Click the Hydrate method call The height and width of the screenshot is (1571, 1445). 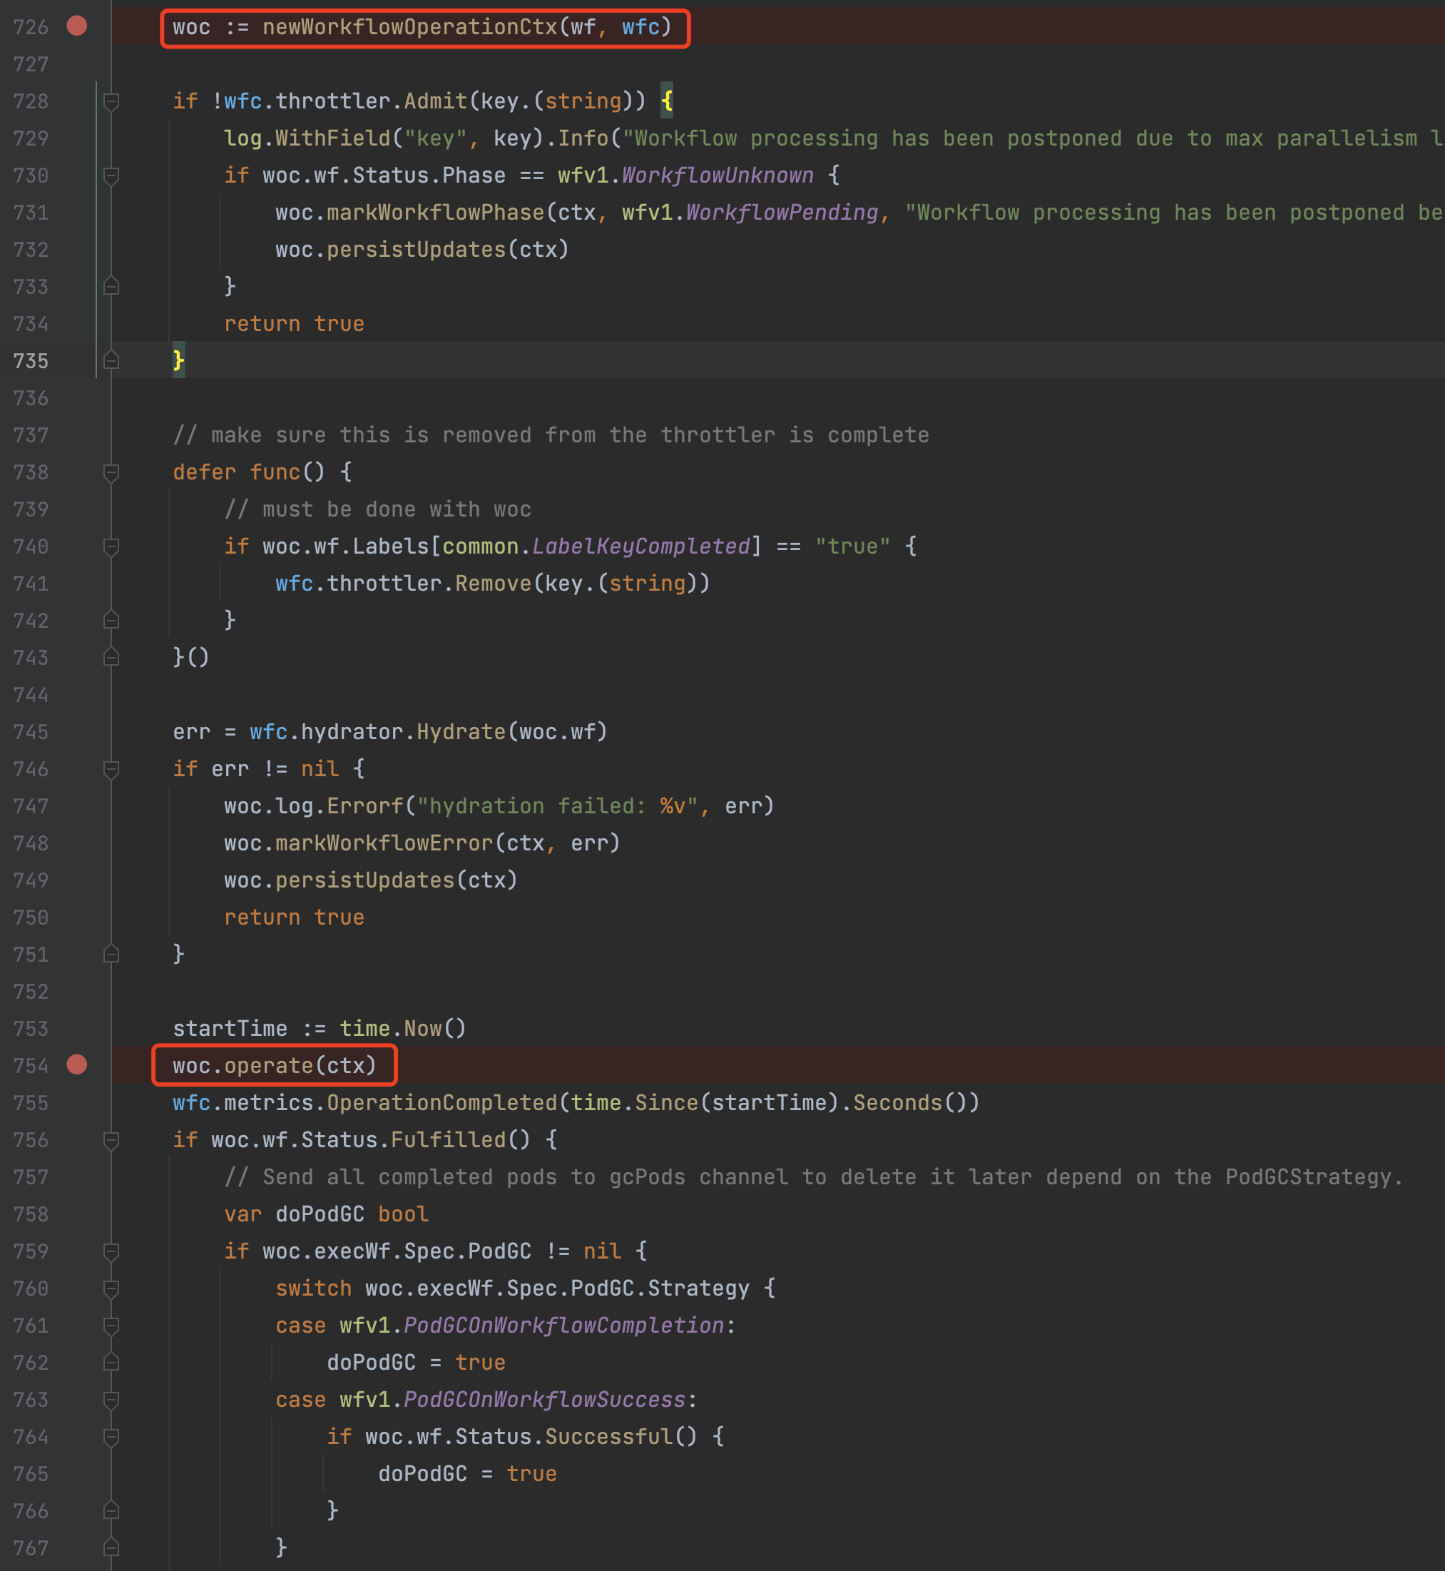(x=461, y=732)
